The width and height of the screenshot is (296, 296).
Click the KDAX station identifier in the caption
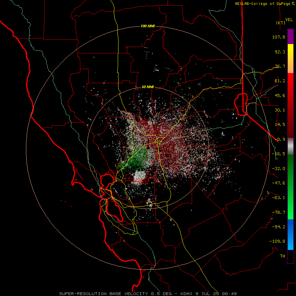click(187, 294)
